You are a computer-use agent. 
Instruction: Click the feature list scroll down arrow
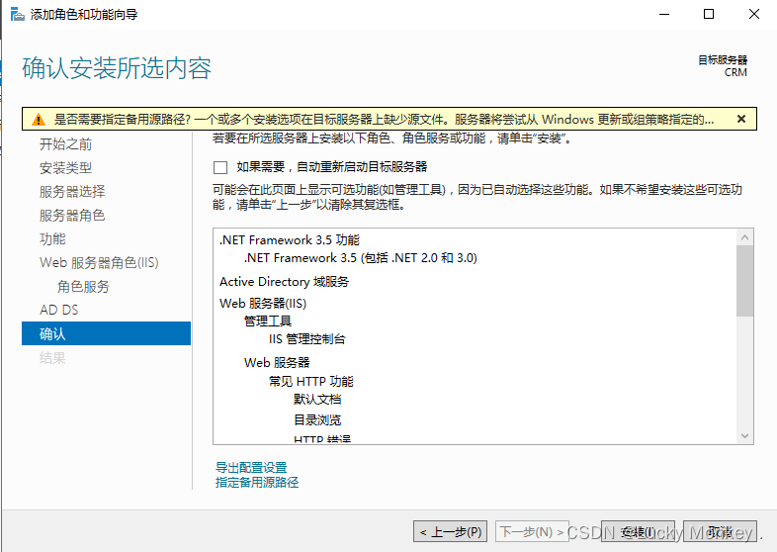744,435
